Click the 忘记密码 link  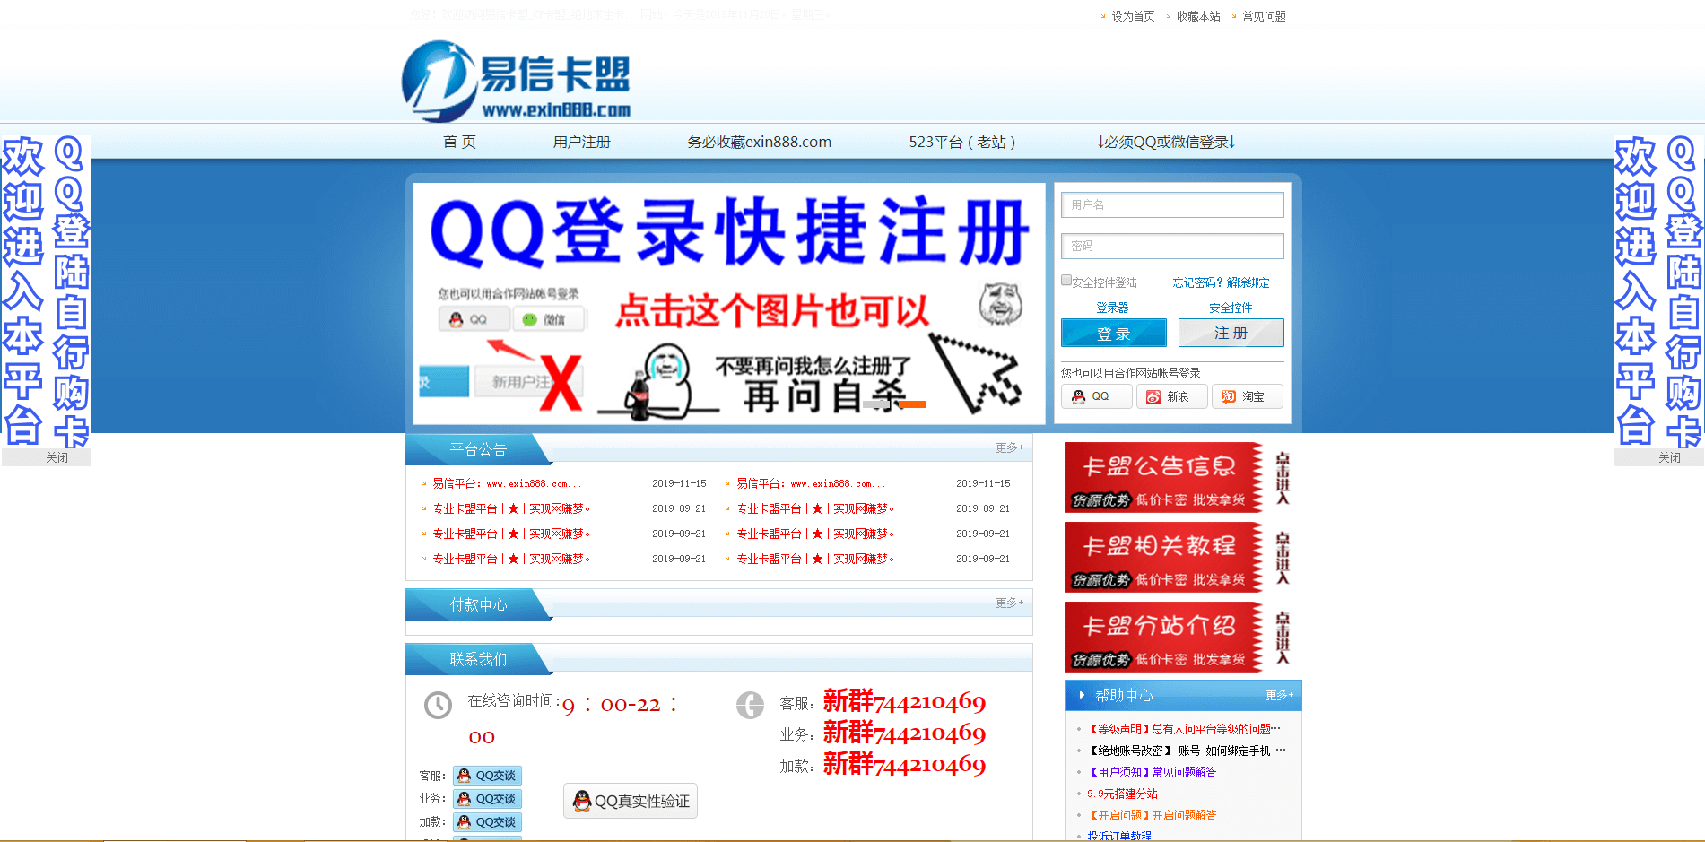(1197, 282)
